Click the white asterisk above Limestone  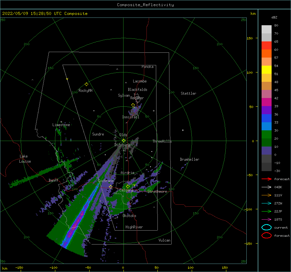click(x=61, y=122)
